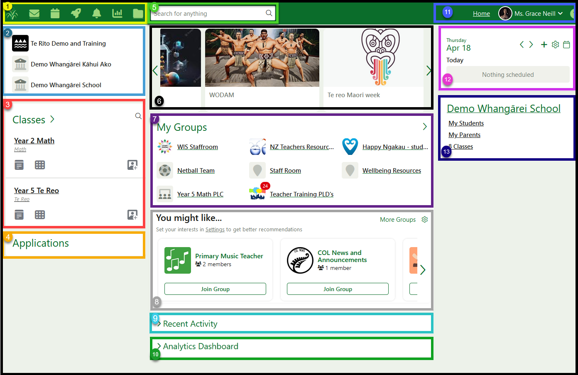Click the Te Rito plant logo icon

point(12,13)
